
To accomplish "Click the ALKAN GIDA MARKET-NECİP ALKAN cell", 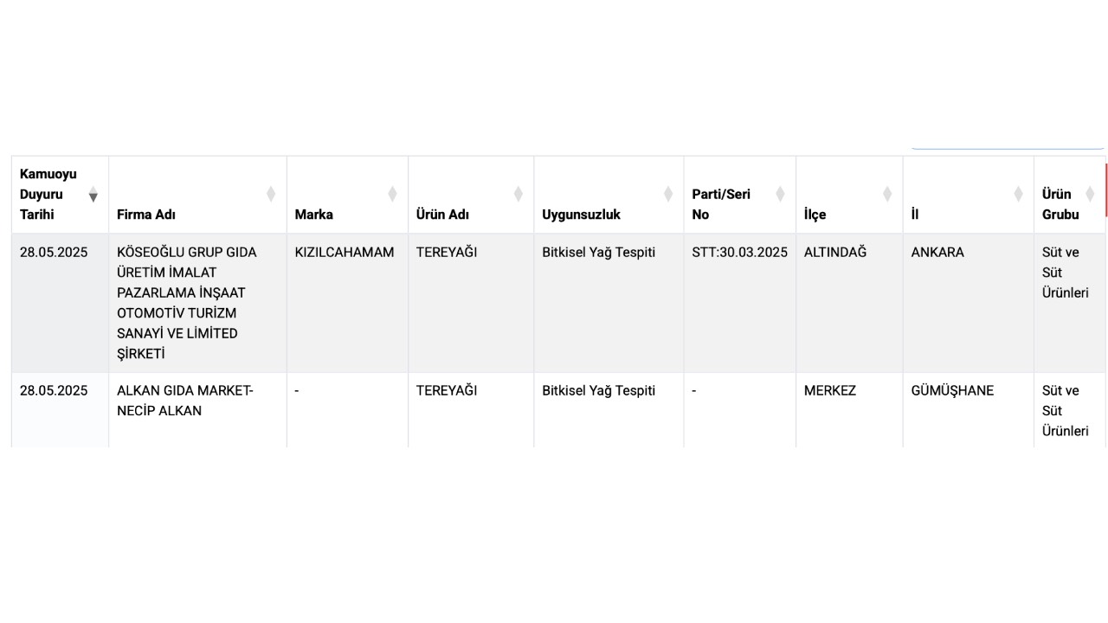I will coord(197,410).
